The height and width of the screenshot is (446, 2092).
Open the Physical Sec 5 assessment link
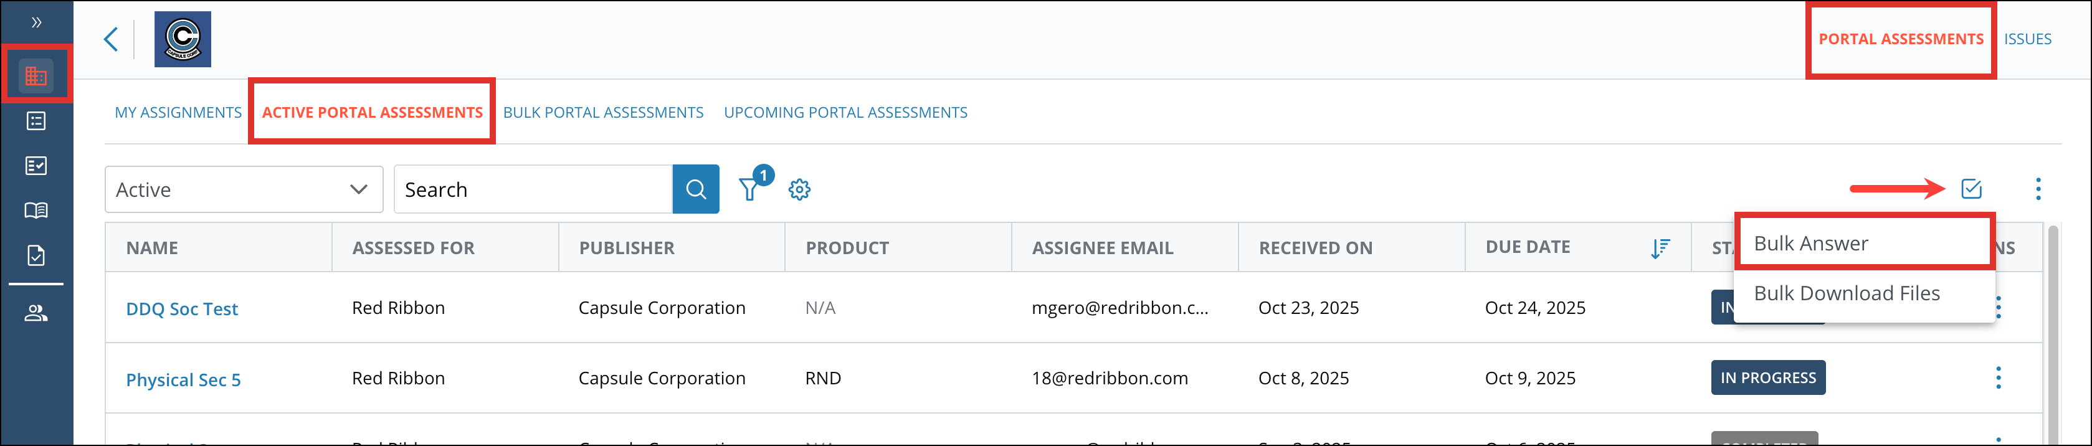tap(183, 379)
